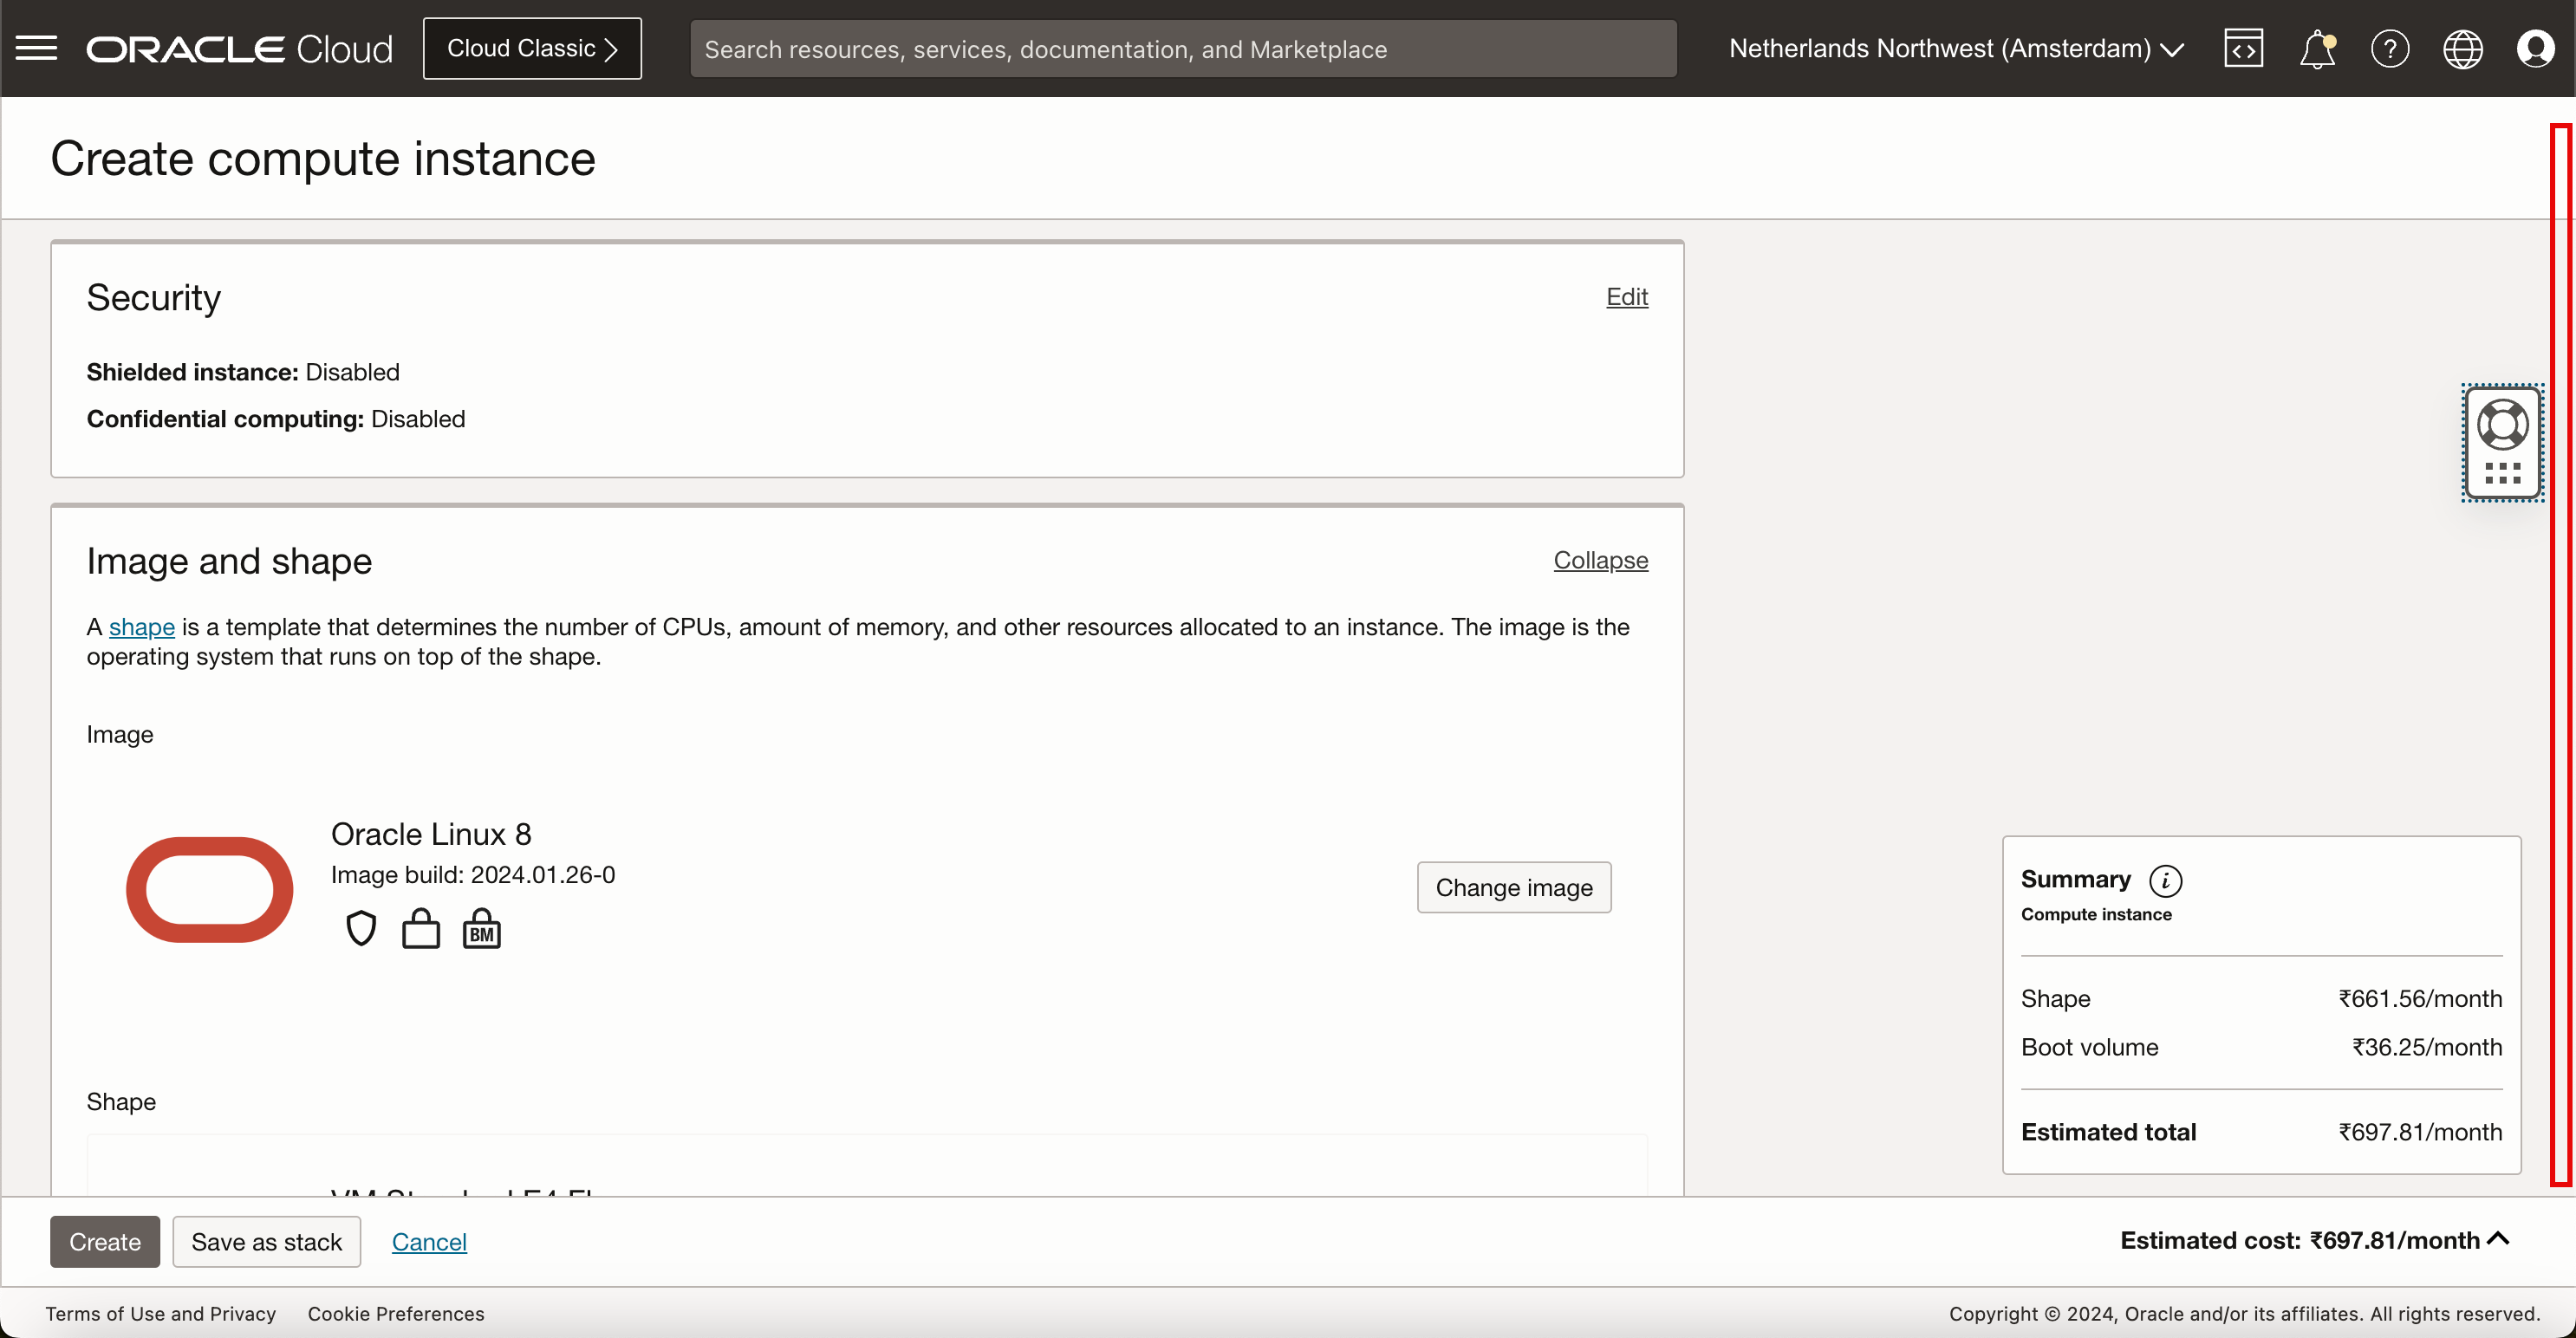Click the support lifebuoy help widget

[2502, 426]
